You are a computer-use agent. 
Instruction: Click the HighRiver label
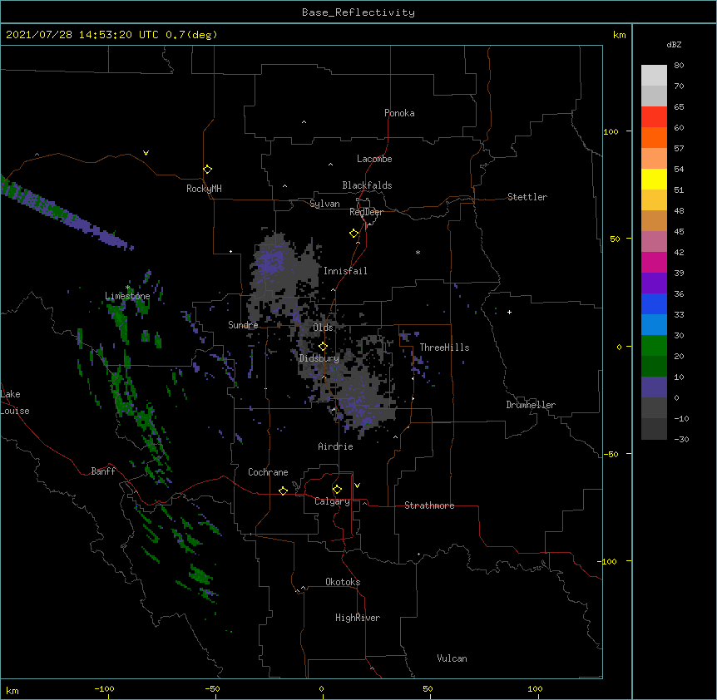358,618
